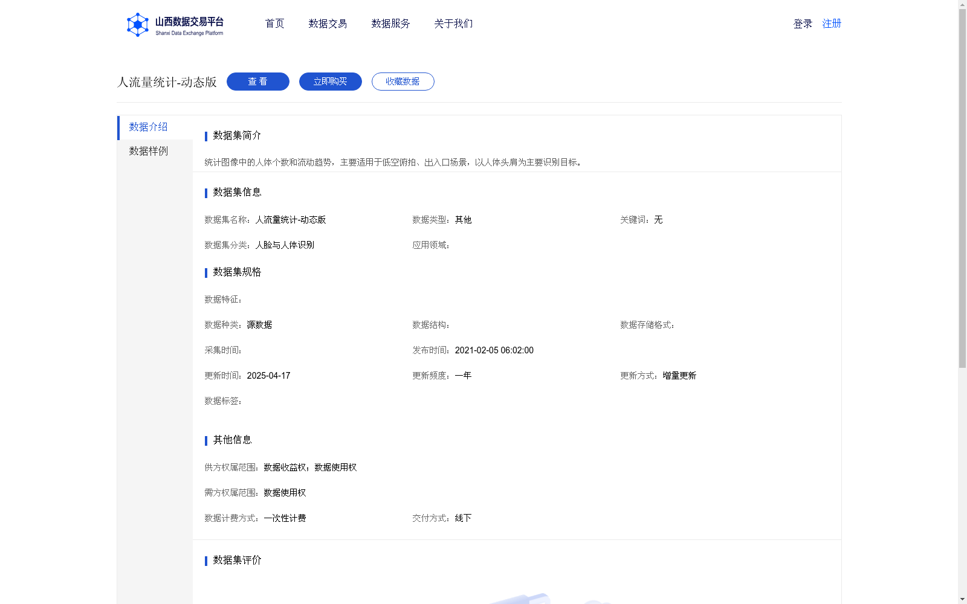This screenshot has width=967, height=604.
Task: Click the 数据类型 value 其他
Action: 464,220
